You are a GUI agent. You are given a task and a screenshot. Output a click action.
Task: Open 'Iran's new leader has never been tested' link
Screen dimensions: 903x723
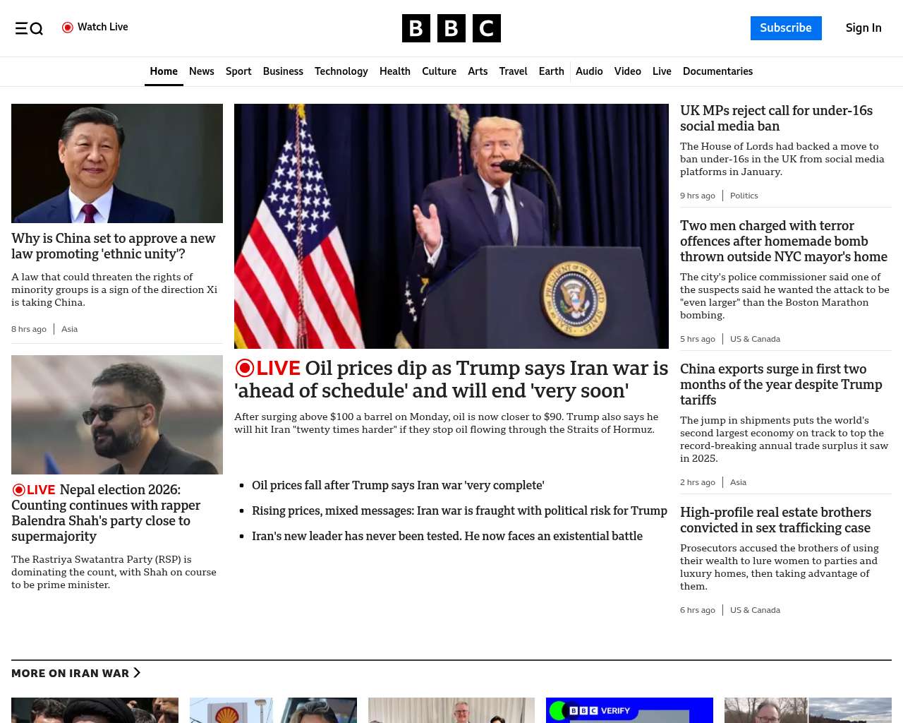point(447,536)
